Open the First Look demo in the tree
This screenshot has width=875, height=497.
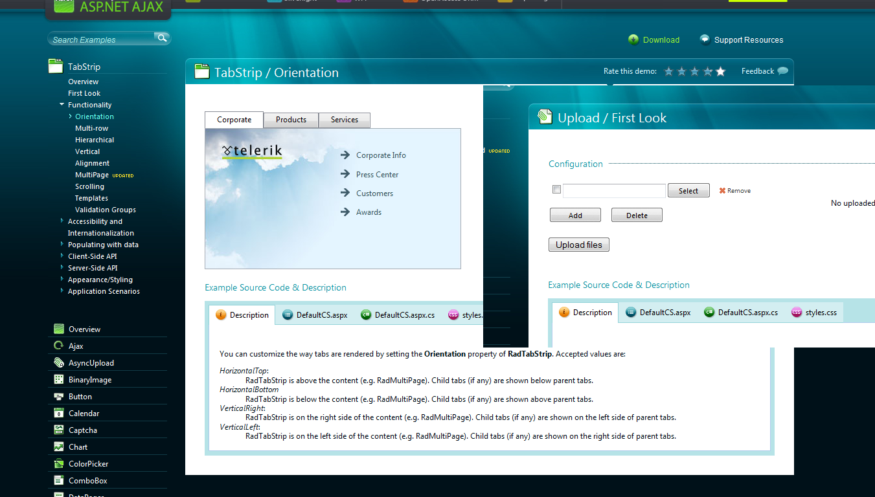click(x=84, y=93)
